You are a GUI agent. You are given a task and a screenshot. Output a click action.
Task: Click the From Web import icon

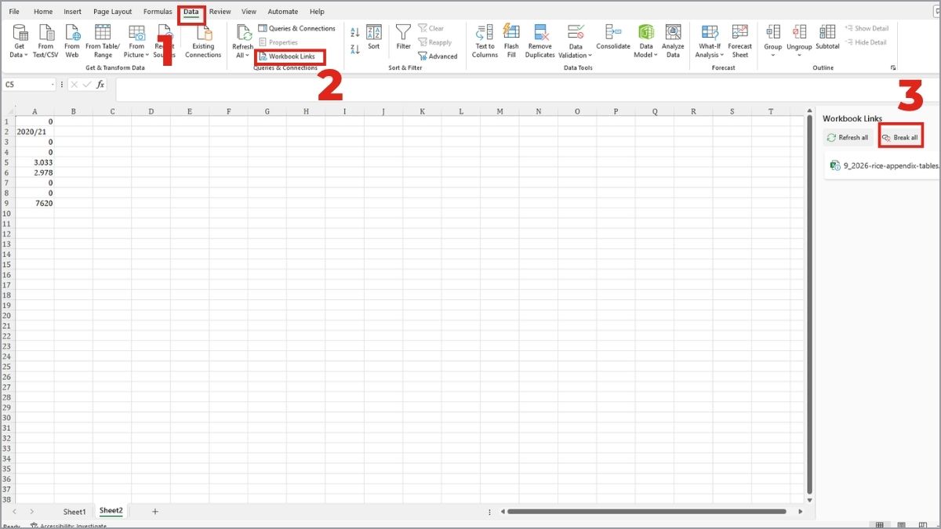click(x=72, y=33)
